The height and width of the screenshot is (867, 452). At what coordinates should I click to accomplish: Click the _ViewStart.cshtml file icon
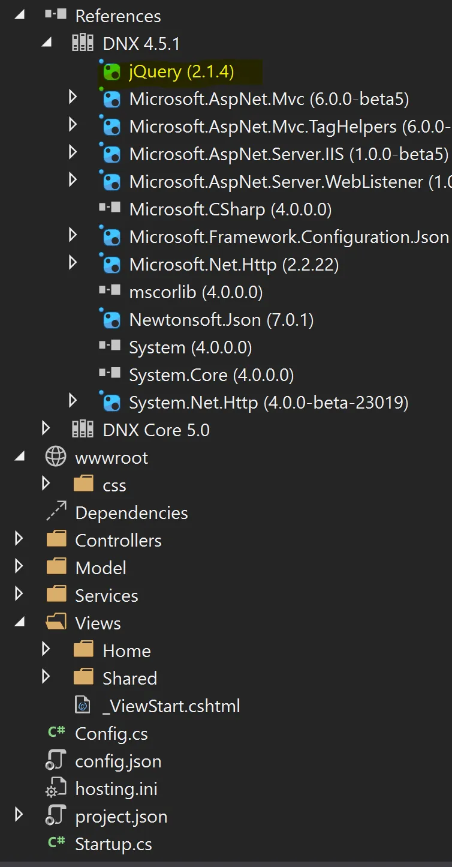(x=83, y=706)
